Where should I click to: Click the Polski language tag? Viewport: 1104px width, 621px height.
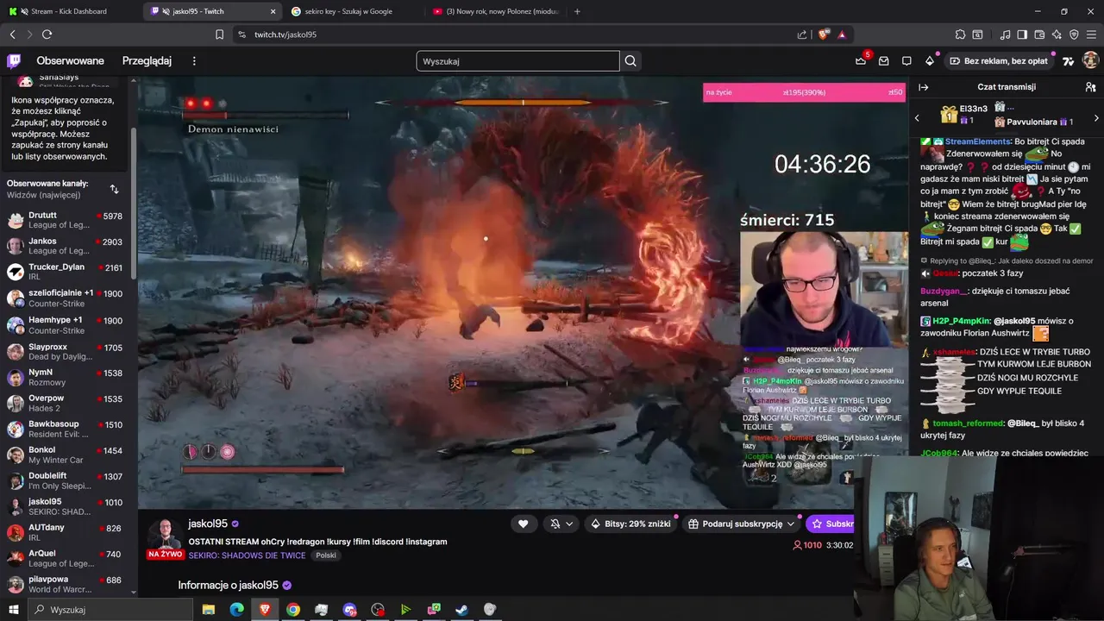[326, 555]
